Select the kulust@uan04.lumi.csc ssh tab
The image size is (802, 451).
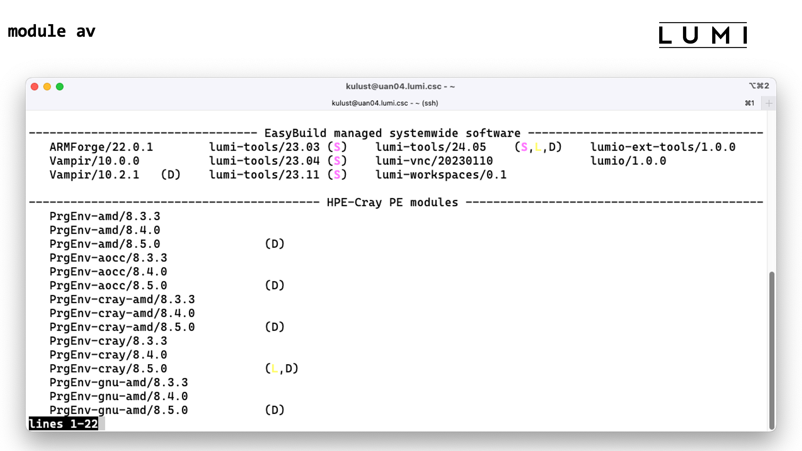click(x=385, y=103)
